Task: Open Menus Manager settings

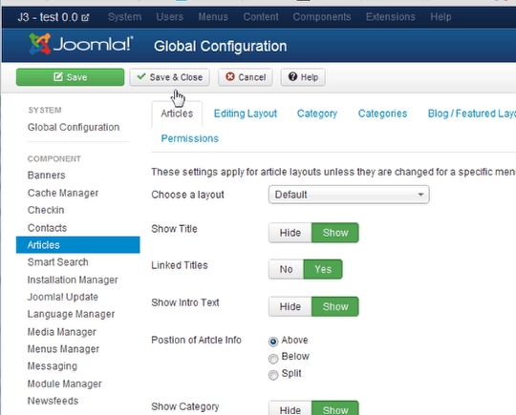Action: click(x=63, y=349)
